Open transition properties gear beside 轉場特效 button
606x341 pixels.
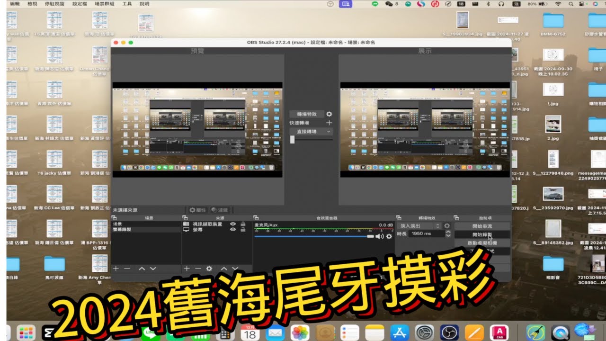coord(329,114)
